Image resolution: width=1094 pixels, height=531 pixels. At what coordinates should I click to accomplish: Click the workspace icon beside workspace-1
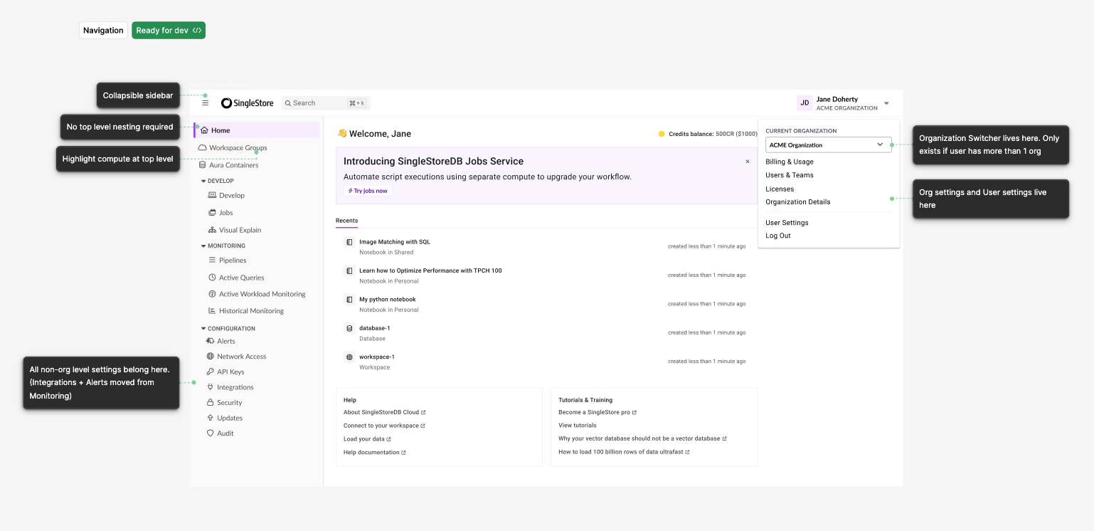(x=349, y=357)
